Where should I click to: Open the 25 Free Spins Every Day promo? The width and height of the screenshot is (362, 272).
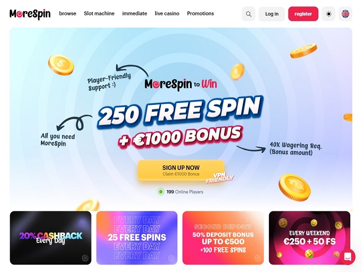[137, 238]
